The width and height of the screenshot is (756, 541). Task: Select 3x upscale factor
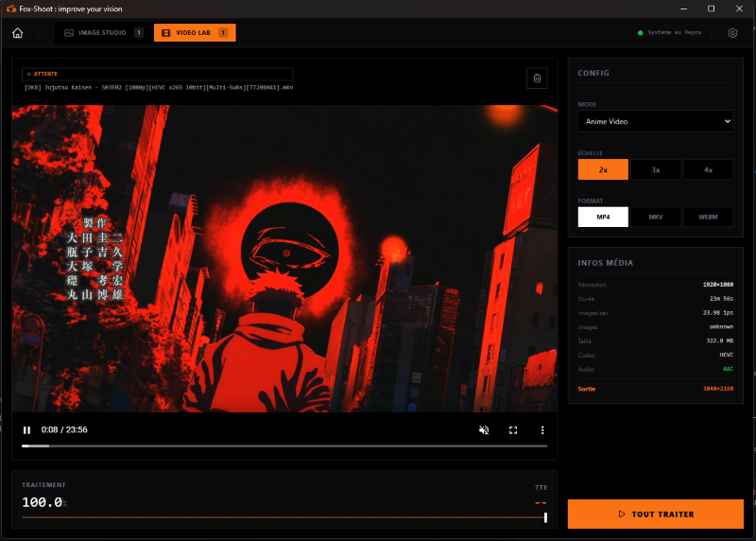tap(656, 169)
